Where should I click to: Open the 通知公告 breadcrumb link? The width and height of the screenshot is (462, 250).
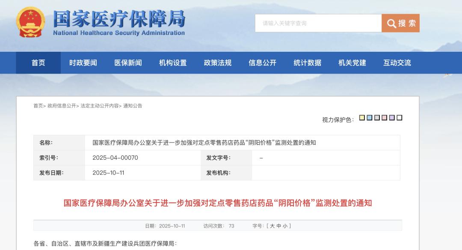pos(133,106)
